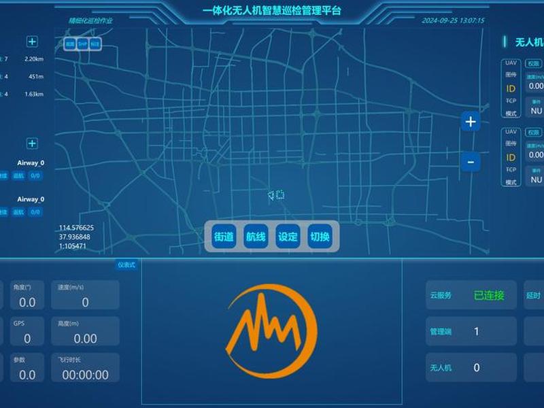Click the 仪表式 dashboard mode button

126,265
